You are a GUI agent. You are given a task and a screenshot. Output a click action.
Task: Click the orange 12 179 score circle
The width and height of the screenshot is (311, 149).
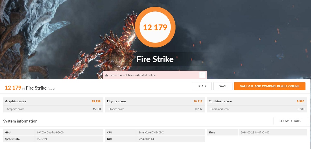point(155,27)
